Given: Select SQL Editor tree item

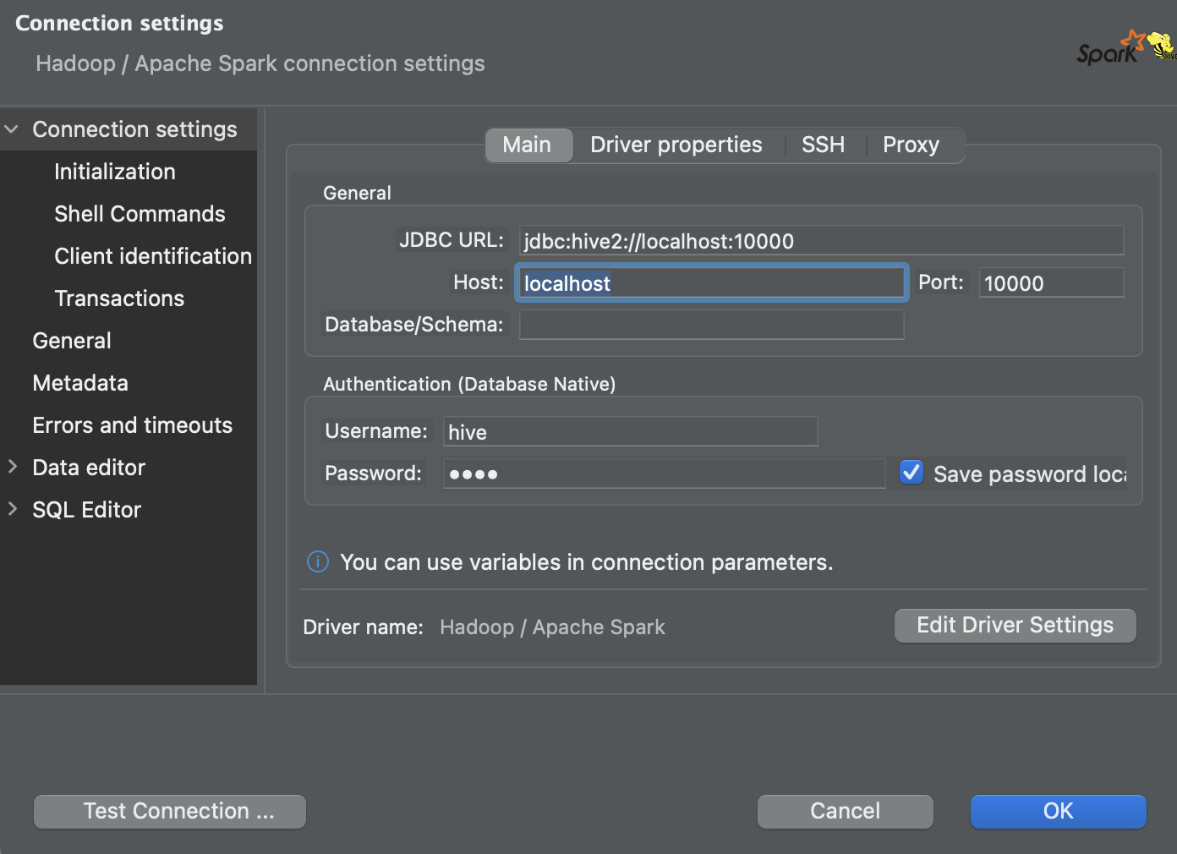Looking at the screenshot, I should (x=86, y=510).
